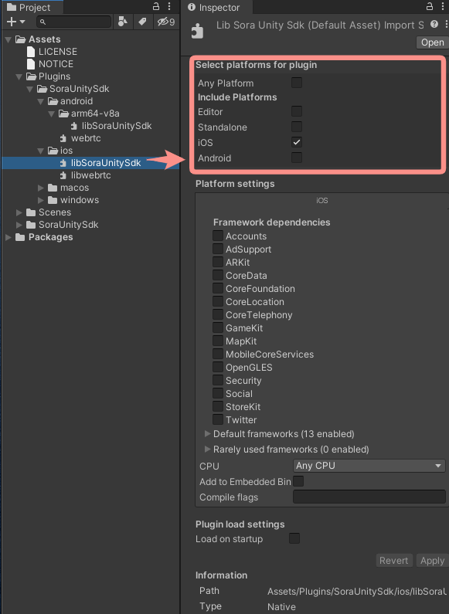449x614 pixels.
Task: Uncheck the iOS platform checkbox
Action: 297,142
